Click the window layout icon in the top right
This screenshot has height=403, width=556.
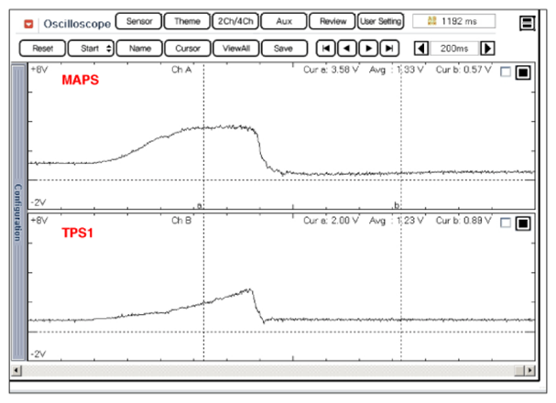527,24
